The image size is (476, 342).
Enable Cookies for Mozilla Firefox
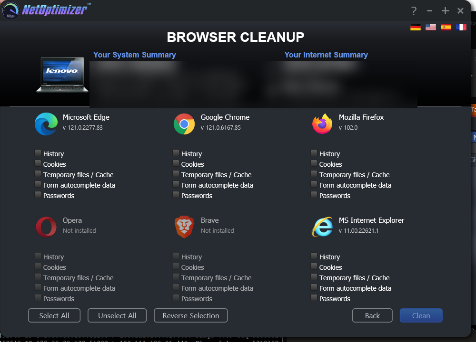314,163
